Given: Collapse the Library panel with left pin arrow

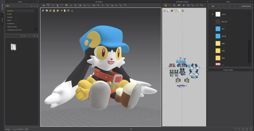Looking at the screenshot, I should [x=5, y=2].
